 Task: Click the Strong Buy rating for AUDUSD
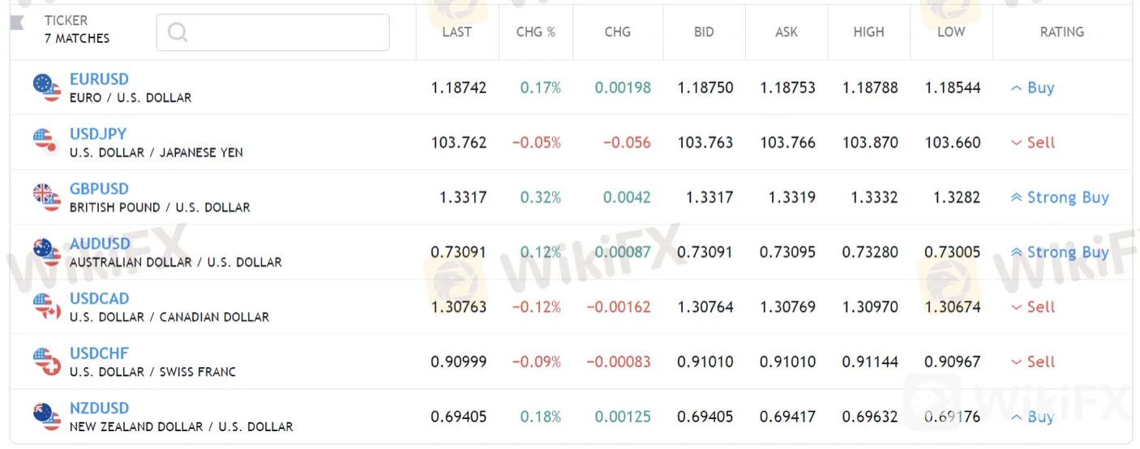click(x=1060, y=252)
